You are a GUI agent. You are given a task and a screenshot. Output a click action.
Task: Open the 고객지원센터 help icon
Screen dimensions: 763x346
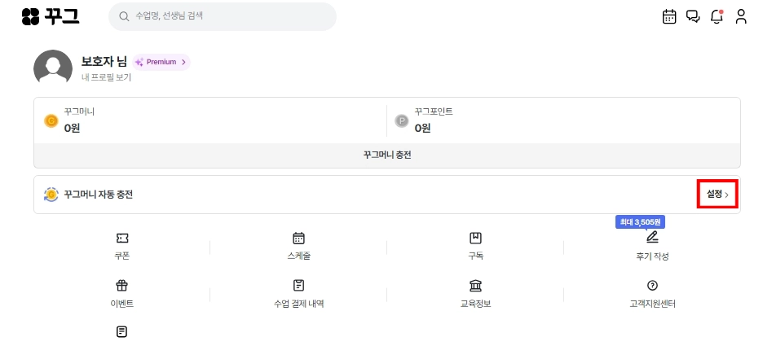651,286
